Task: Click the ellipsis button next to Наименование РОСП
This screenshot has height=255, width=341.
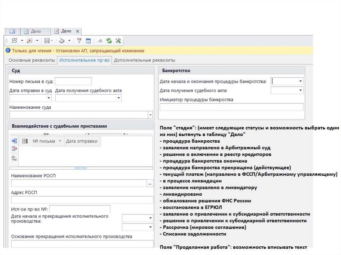Action: tap(150, 184)
